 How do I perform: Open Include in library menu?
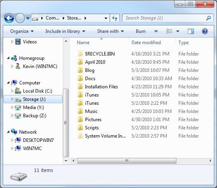tap(65, 31)
